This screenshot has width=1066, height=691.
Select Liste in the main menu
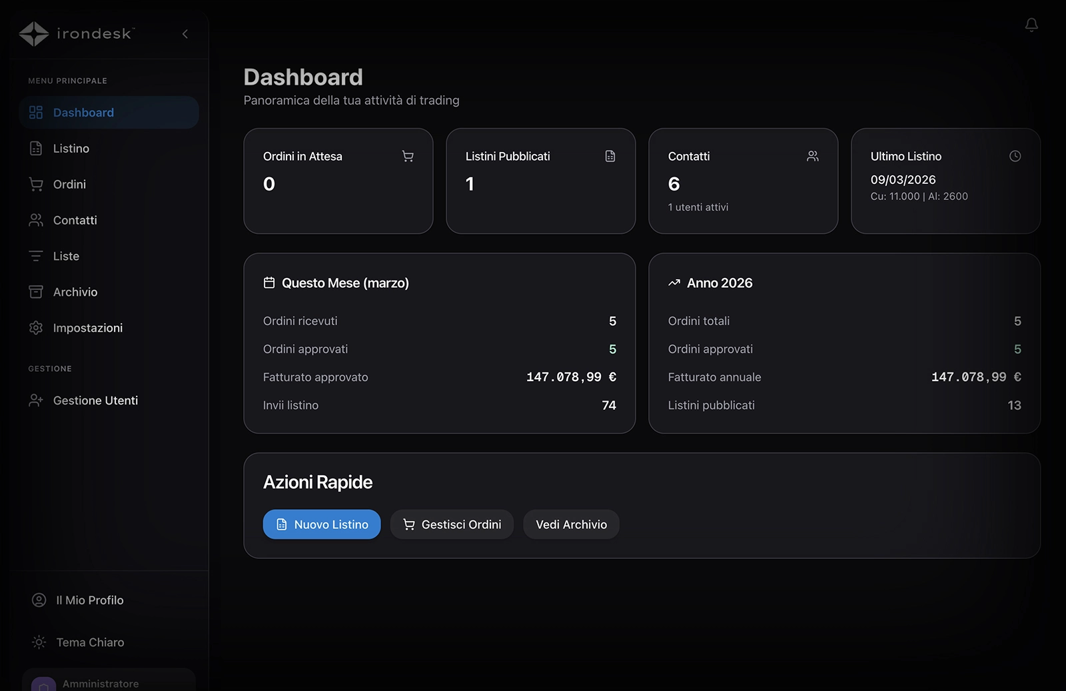pos(67,256)
